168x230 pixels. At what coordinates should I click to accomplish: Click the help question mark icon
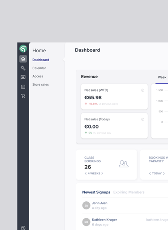(x=23, y=228)
